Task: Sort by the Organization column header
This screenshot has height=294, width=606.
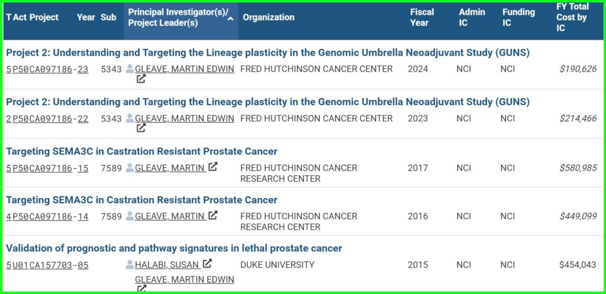Action: (269, 17)
